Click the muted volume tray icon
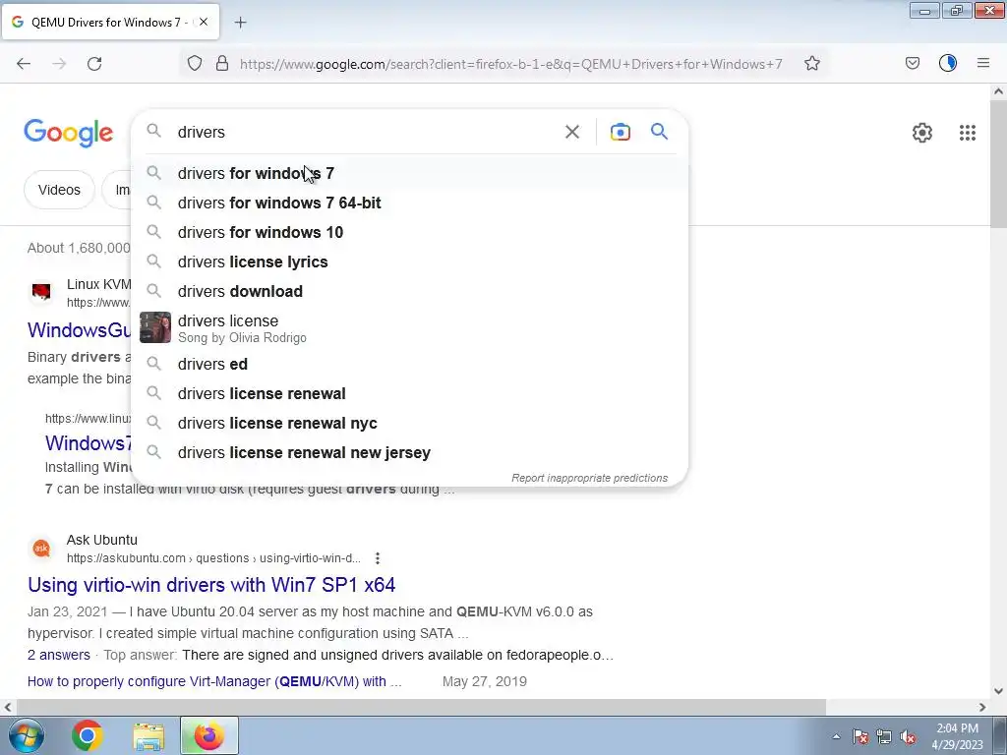 pos(908,736)
